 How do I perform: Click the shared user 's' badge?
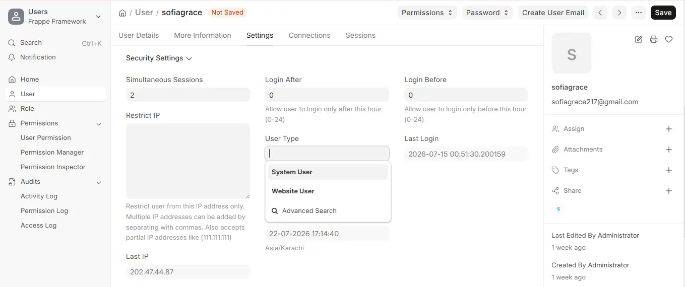point(558,208)
